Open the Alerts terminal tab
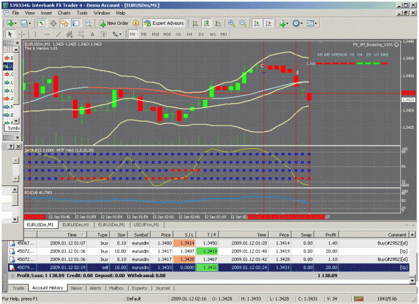Image resolution: width=419 pixels, height=304 pixels. click(x=95, y=288)
